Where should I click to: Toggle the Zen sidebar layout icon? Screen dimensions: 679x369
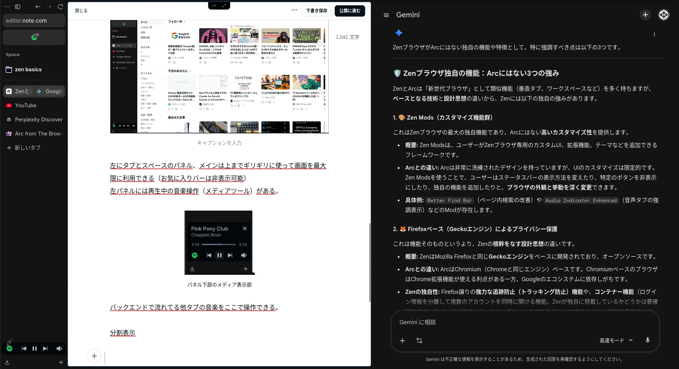pyautogui.click(x=18, y=7)
